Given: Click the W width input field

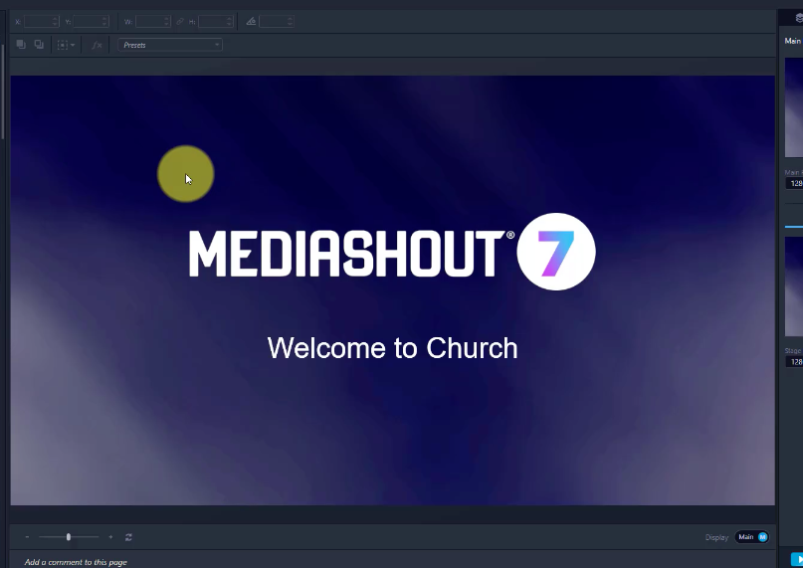Looking at the screenshot, I should click(x=152, y=22).
